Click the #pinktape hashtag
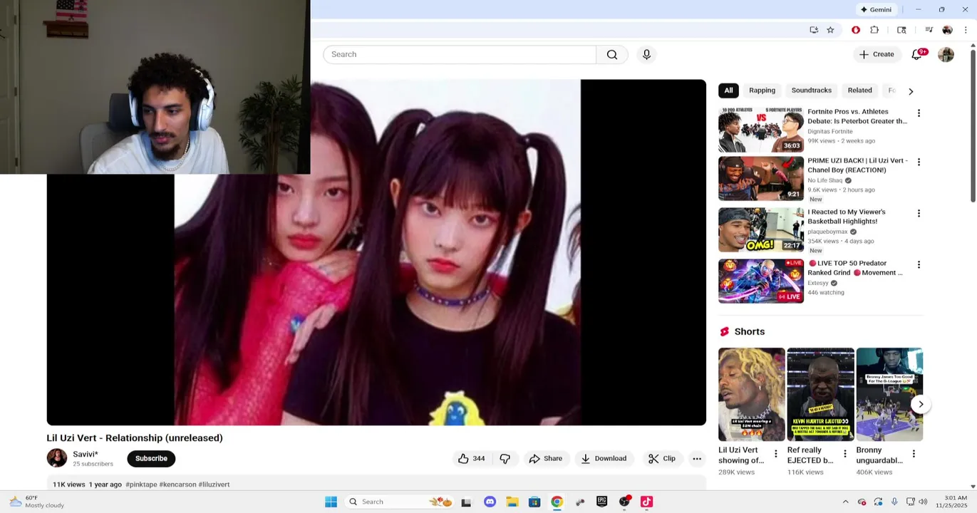Screen dimensions: 977x513 click(141, 484)
